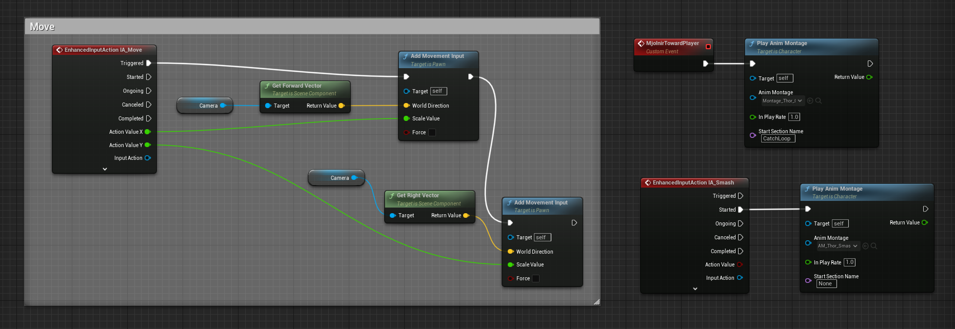Select the Canceled exec pin on IA_Move
Screen dimensions: 955x329
tap(149, 105)
